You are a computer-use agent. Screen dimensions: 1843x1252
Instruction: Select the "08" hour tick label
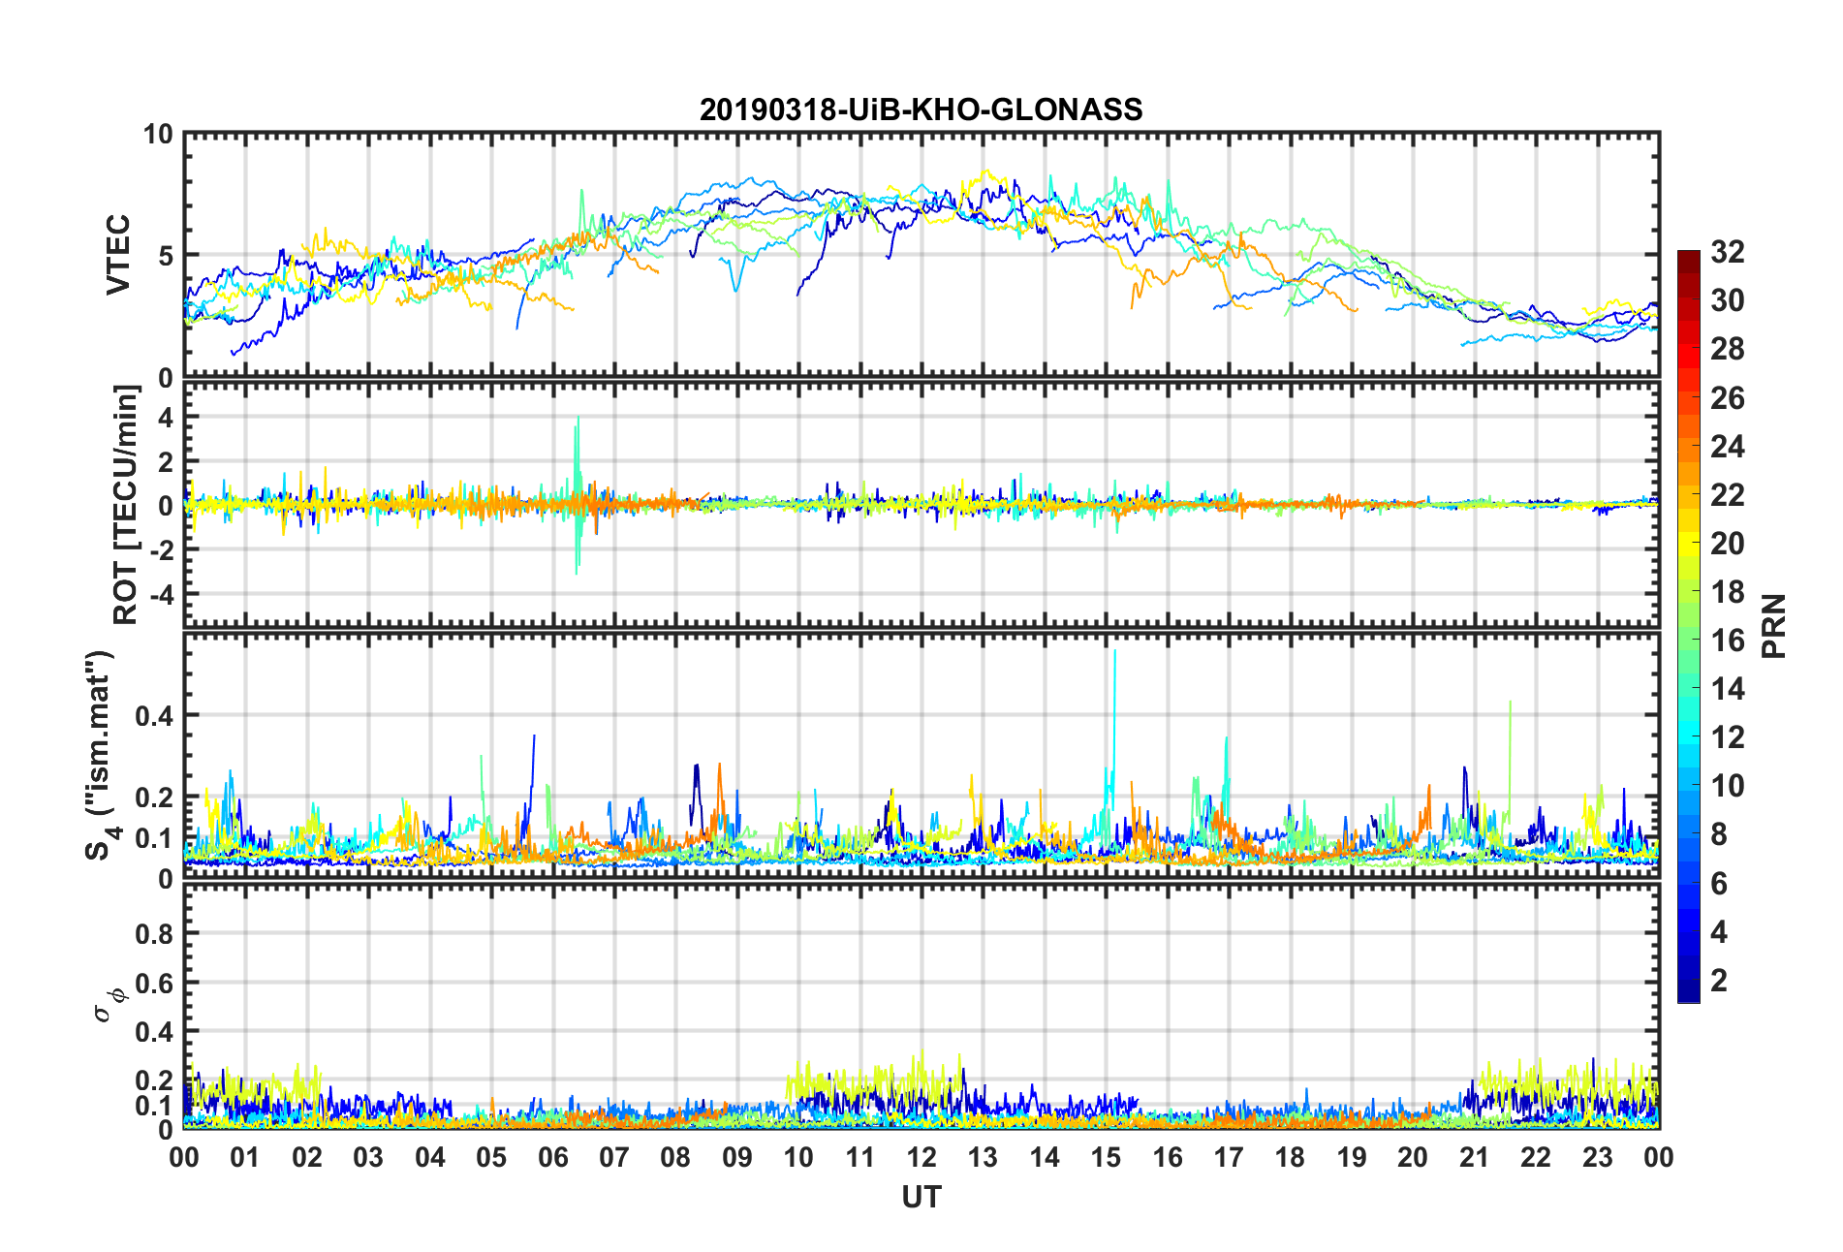click(675, 1157)
